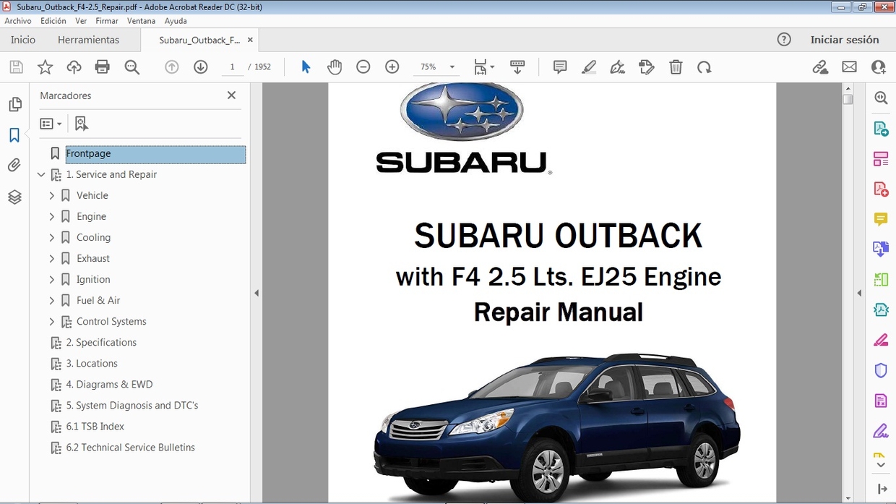
Task: Expand the Vehicle bookmark
Action: coord(51,195)
